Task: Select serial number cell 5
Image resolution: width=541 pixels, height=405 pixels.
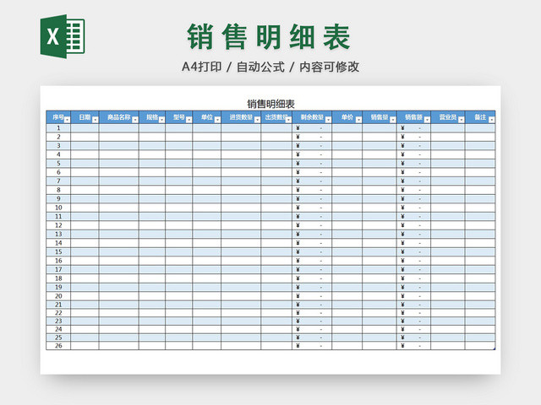Action: (58, 163)
